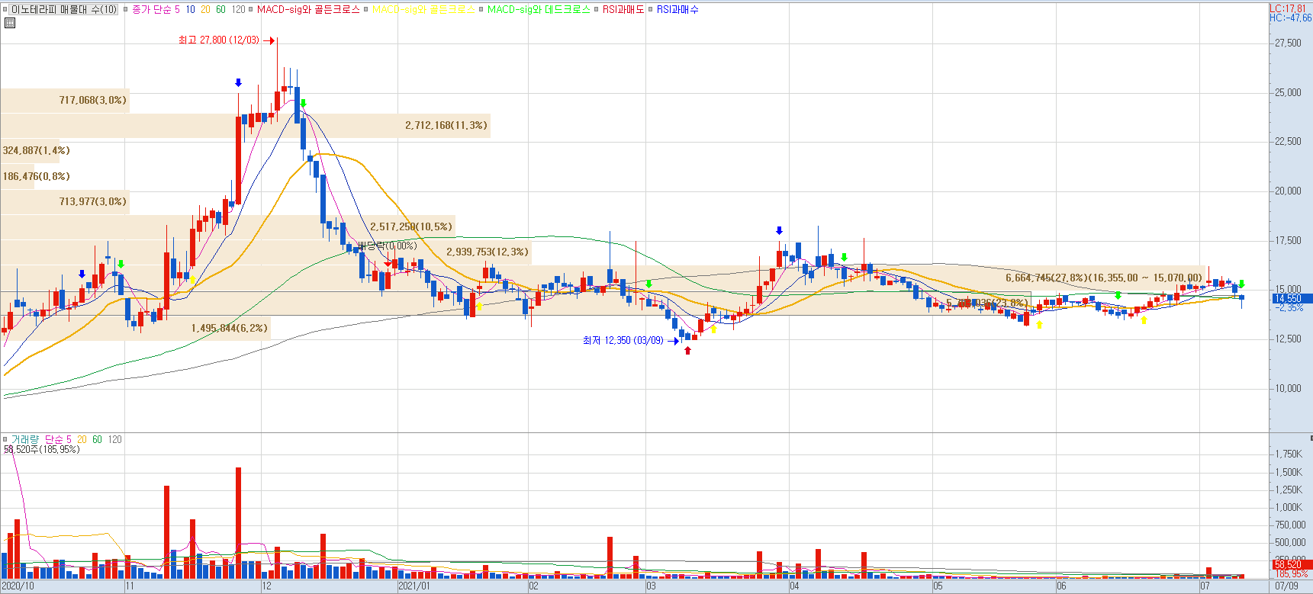The width and height of the screenshot is (1313, 594).
Task: Click the 10-period moving average number in the price legend
Action: pos(190,10)
